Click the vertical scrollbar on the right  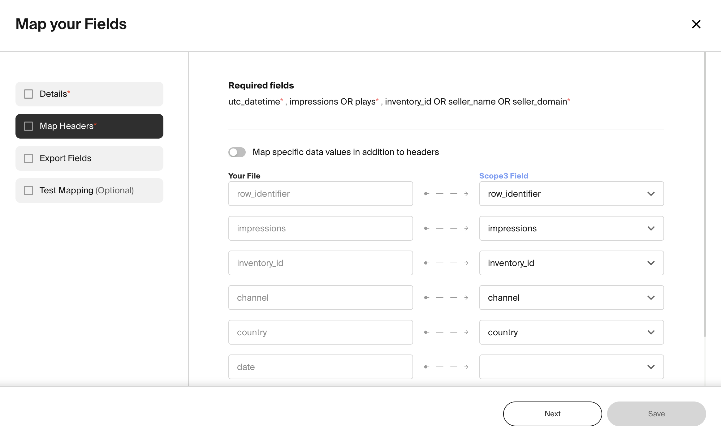coord(705,195)
